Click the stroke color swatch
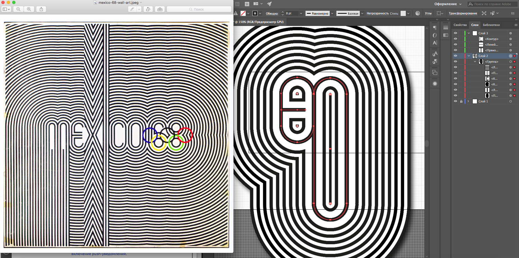Image resolution: width=519 pixels, height=258 pixels. coord(255,13)
